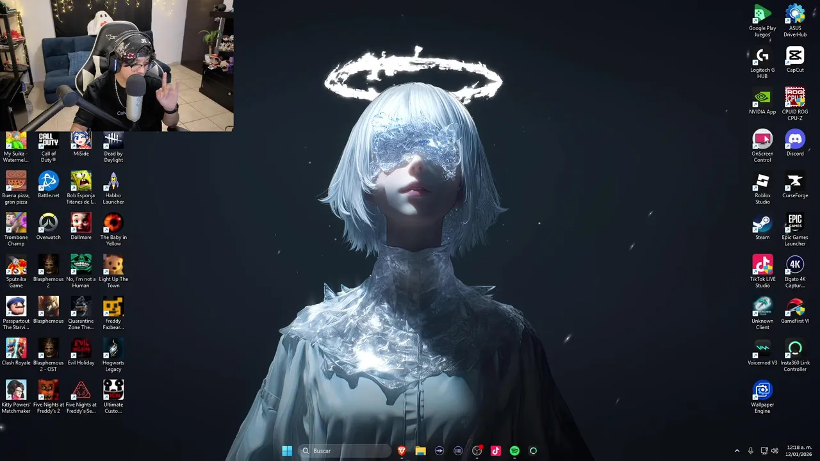
Task: Open Logitech G HUB desktop icon
Action: tap(762, 63)
